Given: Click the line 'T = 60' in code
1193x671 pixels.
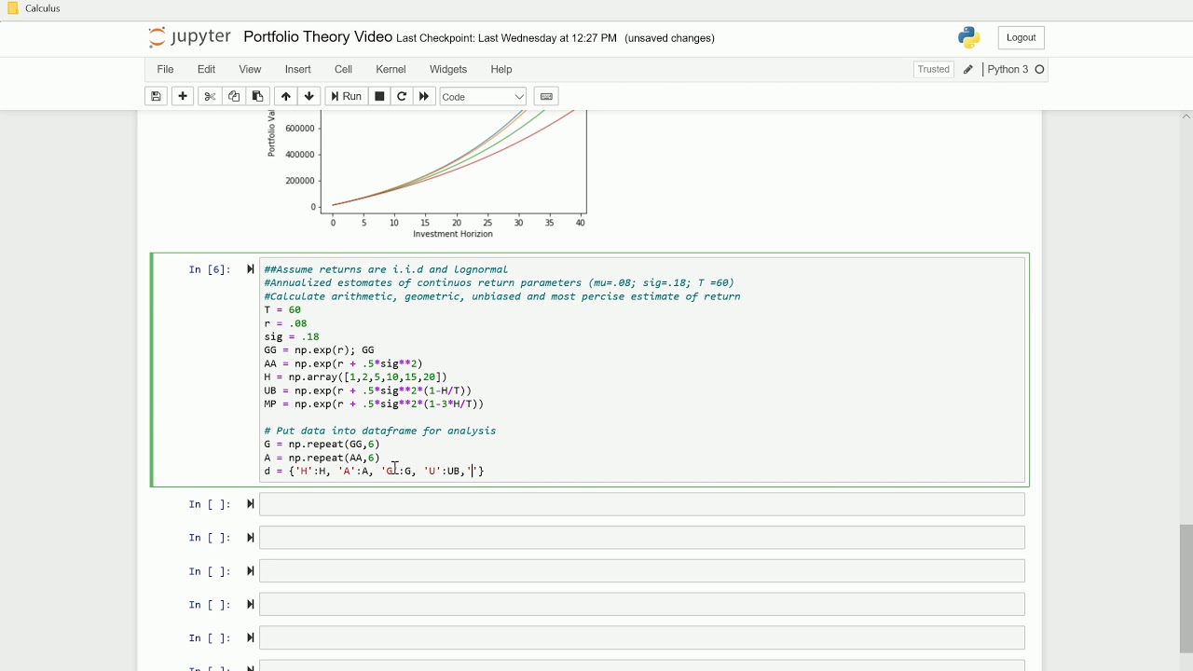Looking at the screenshot, I should pos(282,309).
